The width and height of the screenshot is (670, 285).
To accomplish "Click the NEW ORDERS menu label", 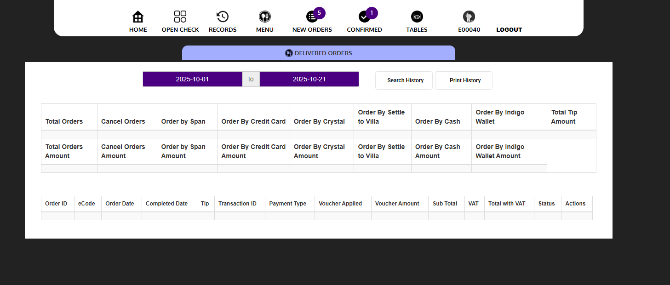I will (312, 30).
